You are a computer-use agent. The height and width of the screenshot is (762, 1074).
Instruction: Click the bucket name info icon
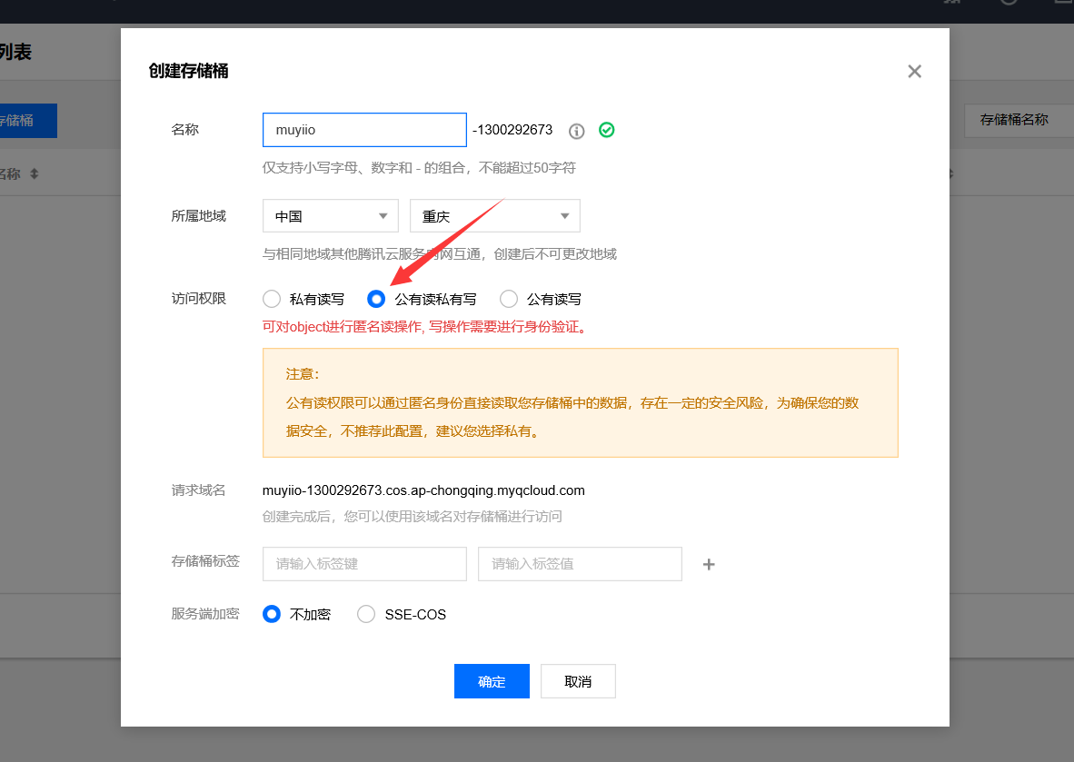pos(577,131)
